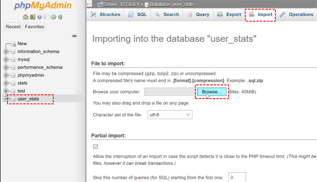
Task: Click the empty file path field
Action: tap(170, 92)
